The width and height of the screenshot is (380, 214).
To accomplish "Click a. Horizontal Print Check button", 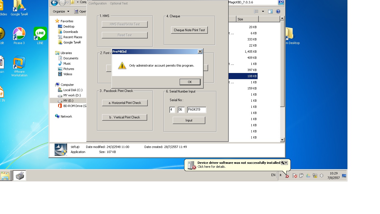I will click(x=125, y=103).
